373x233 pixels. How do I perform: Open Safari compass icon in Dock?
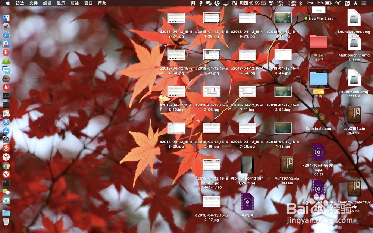6,35
